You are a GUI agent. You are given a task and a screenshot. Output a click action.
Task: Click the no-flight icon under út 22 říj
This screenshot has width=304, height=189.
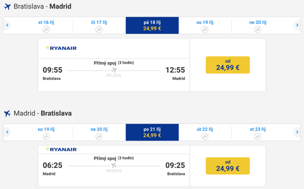[x=204, y=136]
